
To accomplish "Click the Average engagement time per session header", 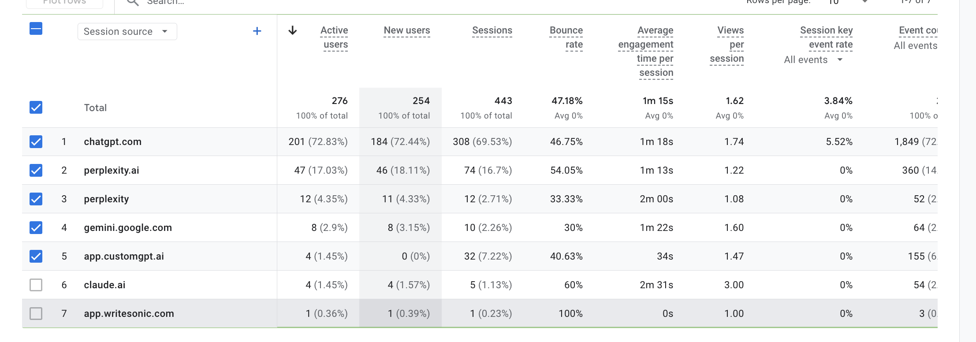I will point(646,52).
